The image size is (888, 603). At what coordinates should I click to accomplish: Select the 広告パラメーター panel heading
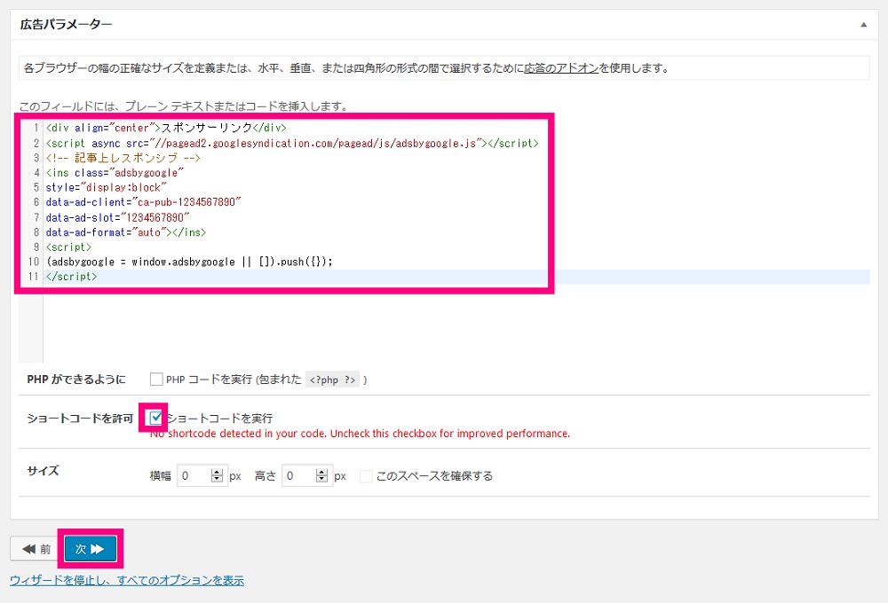(x=66, y=24)
